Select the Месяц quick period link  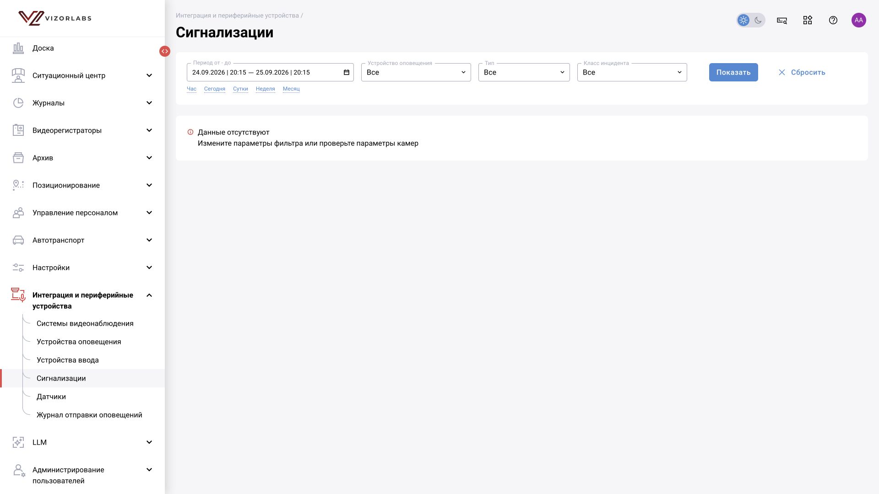click(291, 89)
